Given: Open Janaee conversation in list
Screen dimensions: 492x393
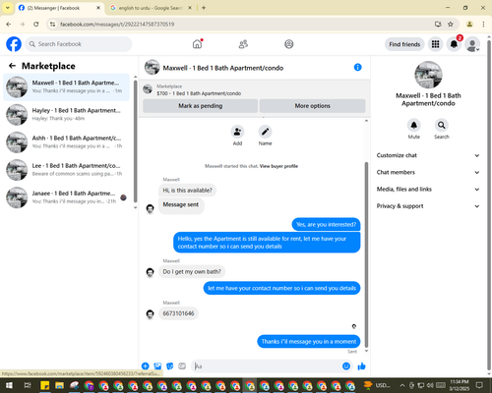Looking at the screenshot, I should tap(67, 197).
